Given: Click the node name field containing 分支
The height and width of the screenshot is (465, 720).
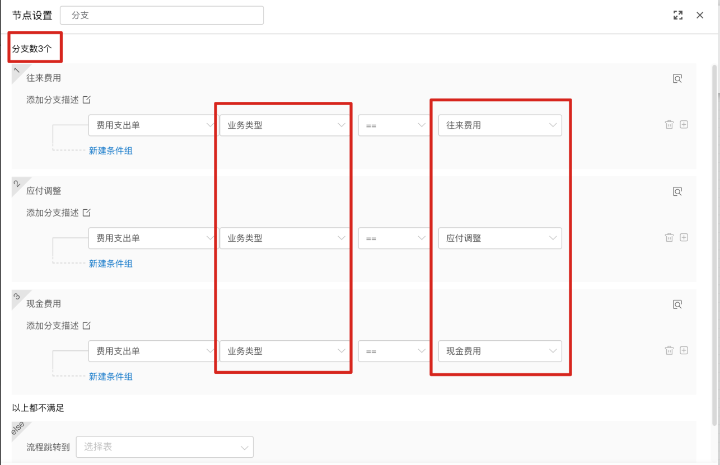Looking at the screenshot, I should coord(162,15).
